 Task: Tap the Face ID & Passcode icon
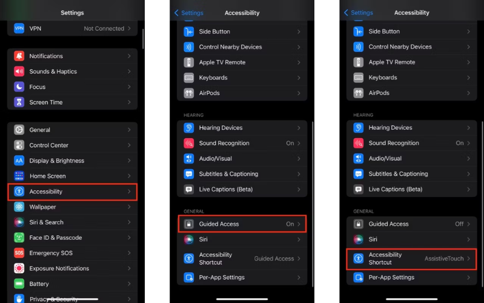19,238
